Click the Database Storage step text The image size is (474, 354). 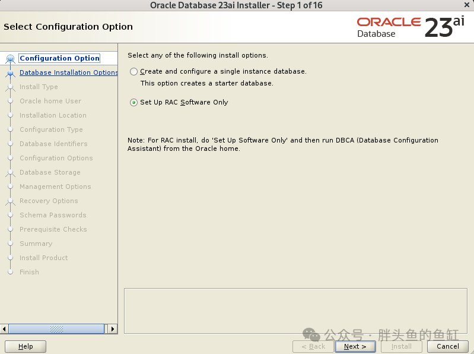point(50,172)
